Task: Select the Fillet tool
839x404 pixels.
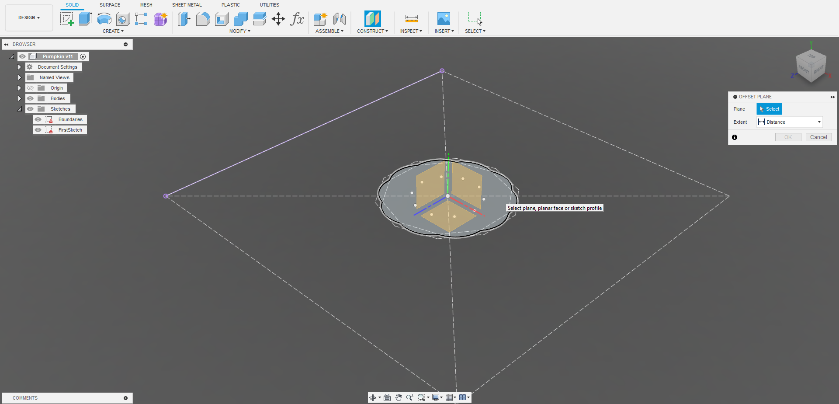Action: [x=203, y=19]
